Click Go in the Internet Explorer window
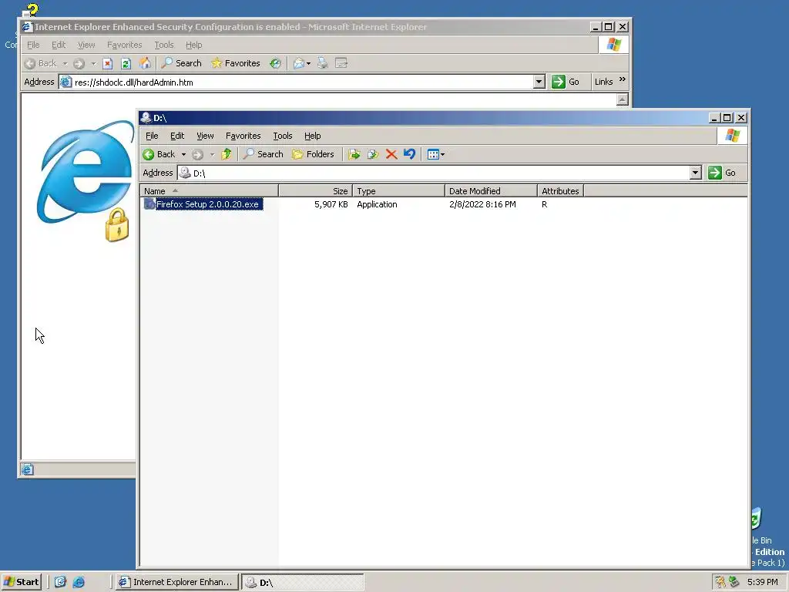 (566, 82)
